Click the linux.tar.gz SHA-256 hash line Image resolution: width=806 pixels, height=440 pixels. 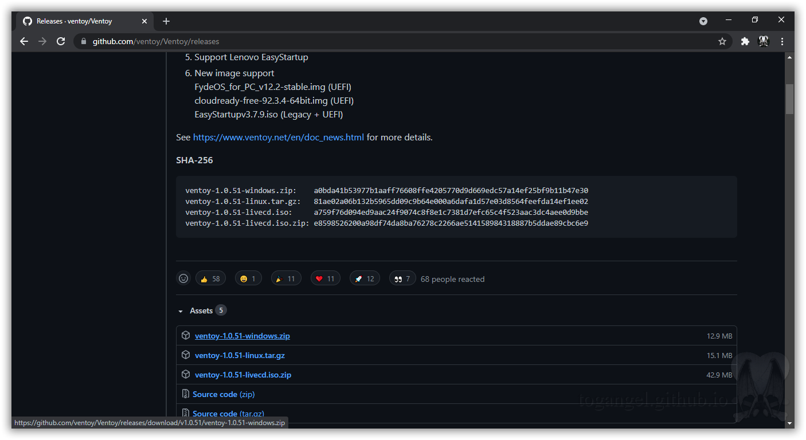[387, 202]
